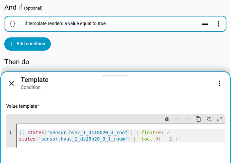Viewport: 231px width, 163px height.
Task: Click 'sensor.hvac_1_ds18b20_4_roof' text in code
Action: pos(88,132)
